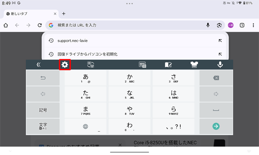Viewport: 259px width, 155px height.
Task: Tap the か key
Action: coord(129,78)
